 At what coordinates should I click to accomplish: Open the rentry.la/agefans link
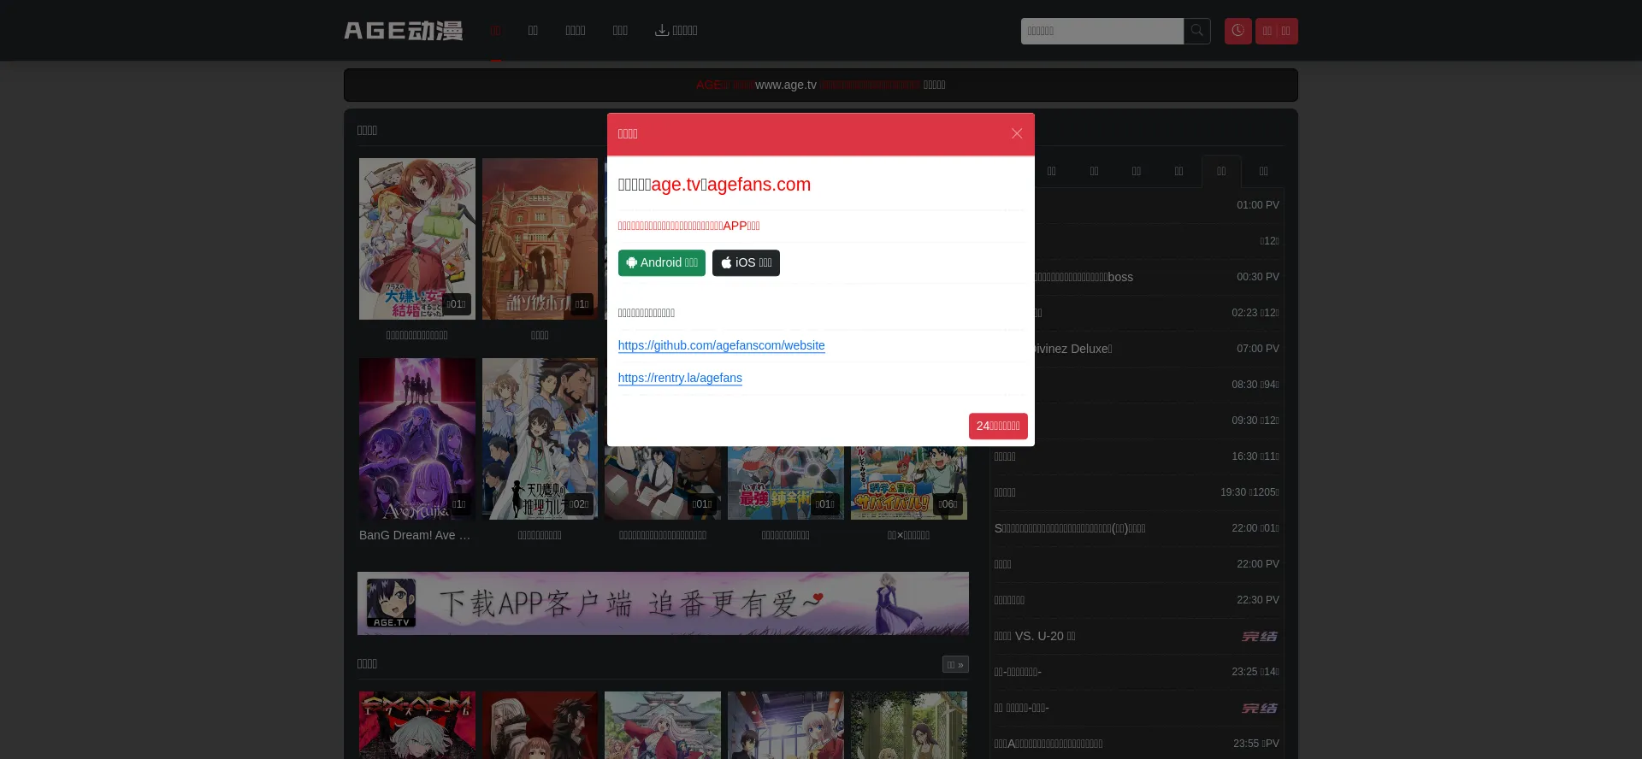point(680,378)
